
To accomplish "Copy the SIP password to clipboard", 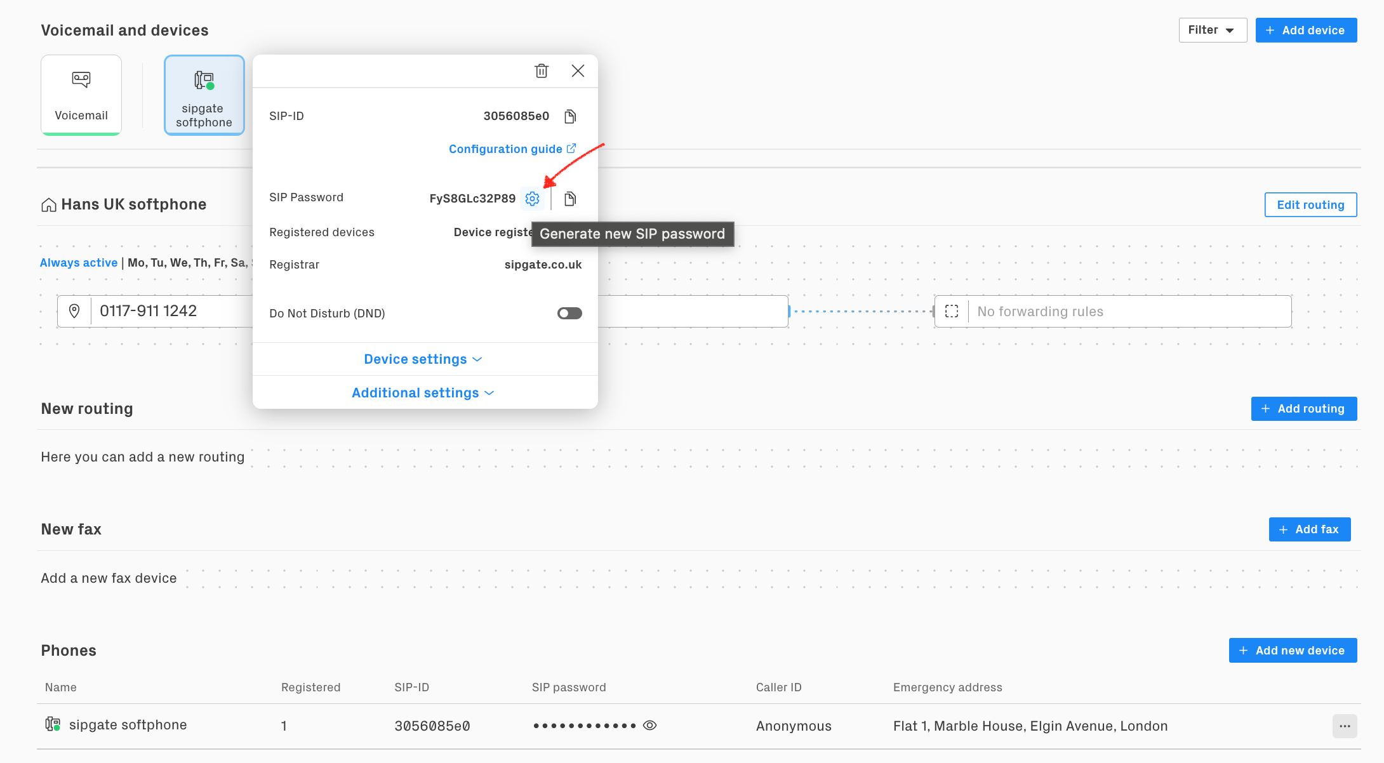I will (x=570, y=199).
